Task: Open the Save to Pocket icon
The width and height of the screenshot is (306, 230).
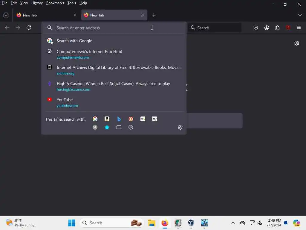Action: point(256,28)
